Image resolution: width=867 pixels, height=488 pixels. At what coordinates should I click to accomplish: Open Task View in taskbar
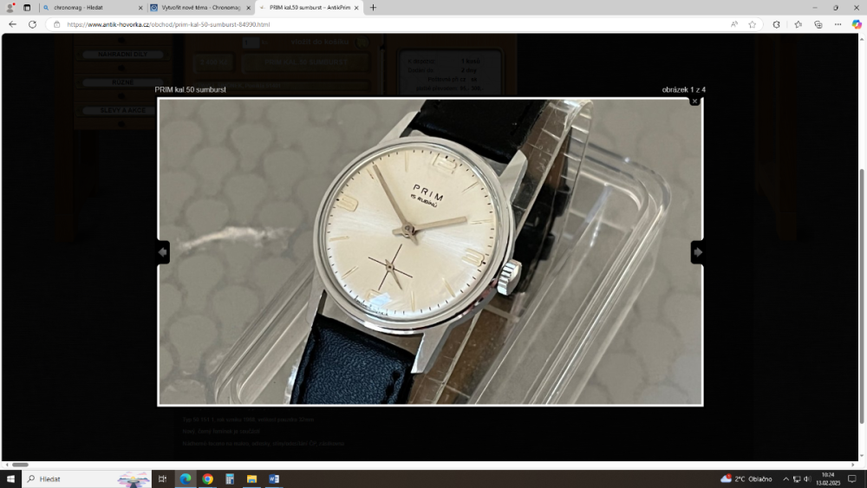(163, 478)
